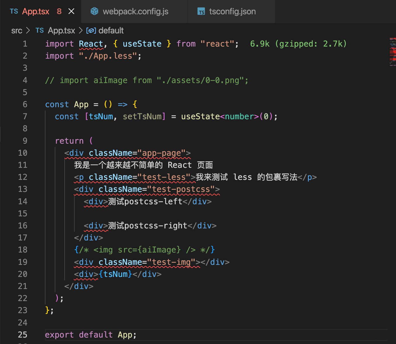Image resolution: width=396 pixels, height=344 pixels.
Task: Click the TS icon in the breadcrumb
Action: pyautogui.click(x=40, y=30)
